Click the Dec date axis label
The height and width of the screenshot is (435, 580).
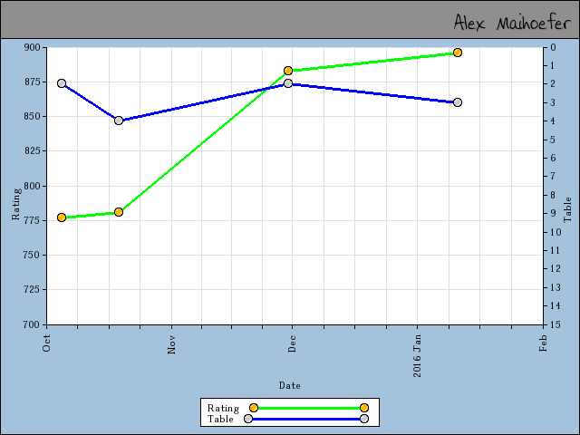[292, 343]
